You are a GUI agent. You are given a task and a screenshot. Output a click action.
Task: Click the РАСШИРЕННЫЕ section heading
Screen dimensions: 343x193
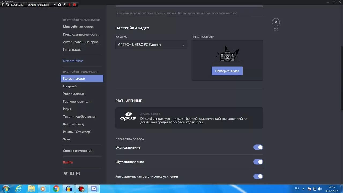[x=129, y=101]
